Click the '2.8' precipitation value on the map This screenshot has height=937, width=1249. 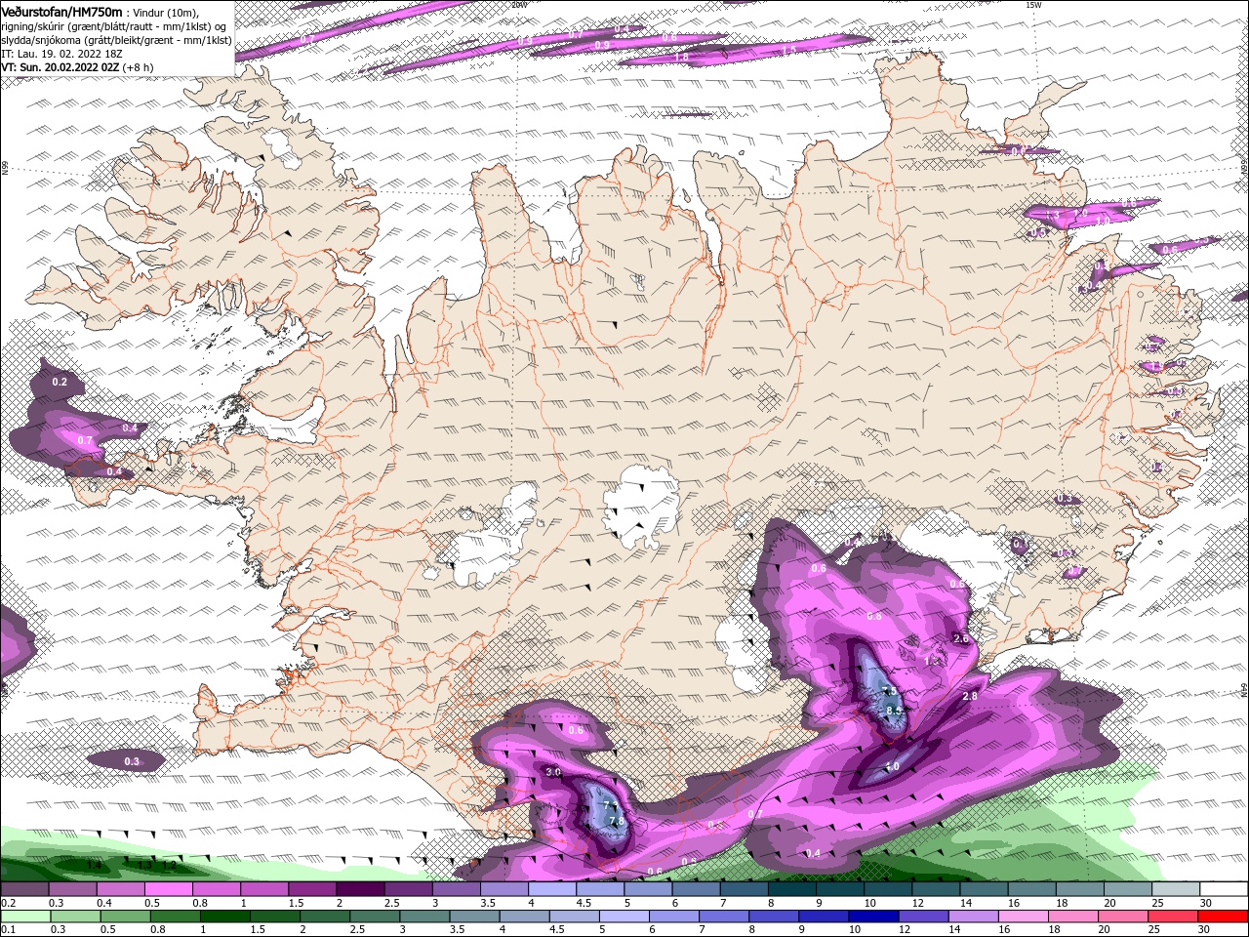click(970, 696)
